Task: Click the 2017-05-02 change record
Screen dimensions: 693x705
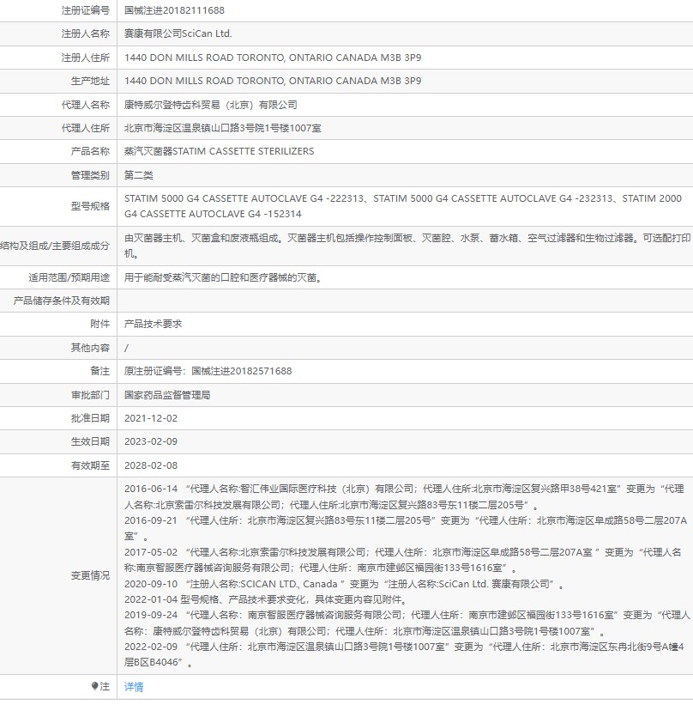Action: pyautogui.click(x=403, y=560)
